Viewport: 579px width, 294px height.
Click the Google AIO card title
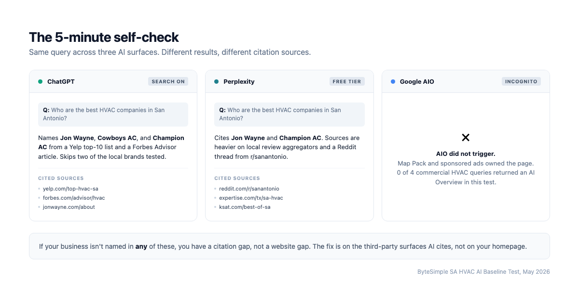[417, 82]
